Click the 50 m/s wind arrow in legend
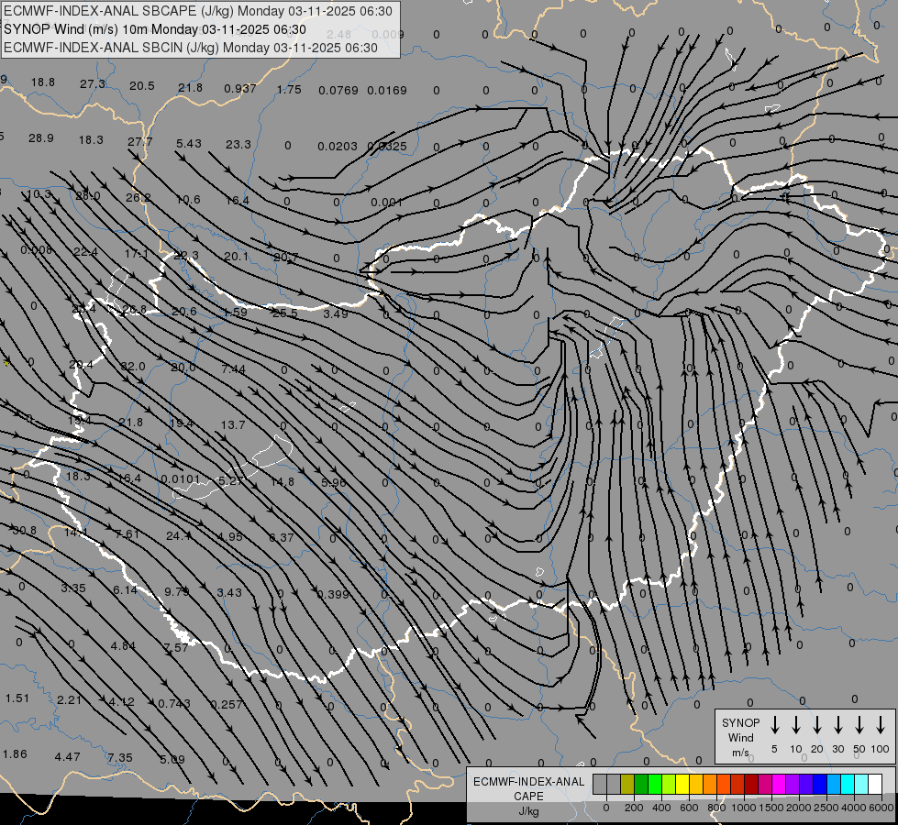This screenshot has height=825, width=898. (859, 725)
